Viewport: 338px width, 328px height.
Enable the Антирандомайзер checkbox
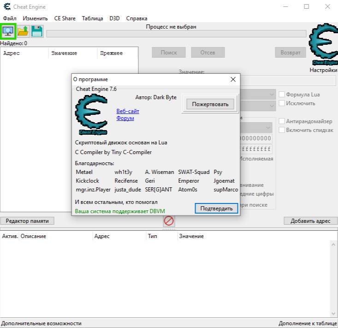[281, 121]
